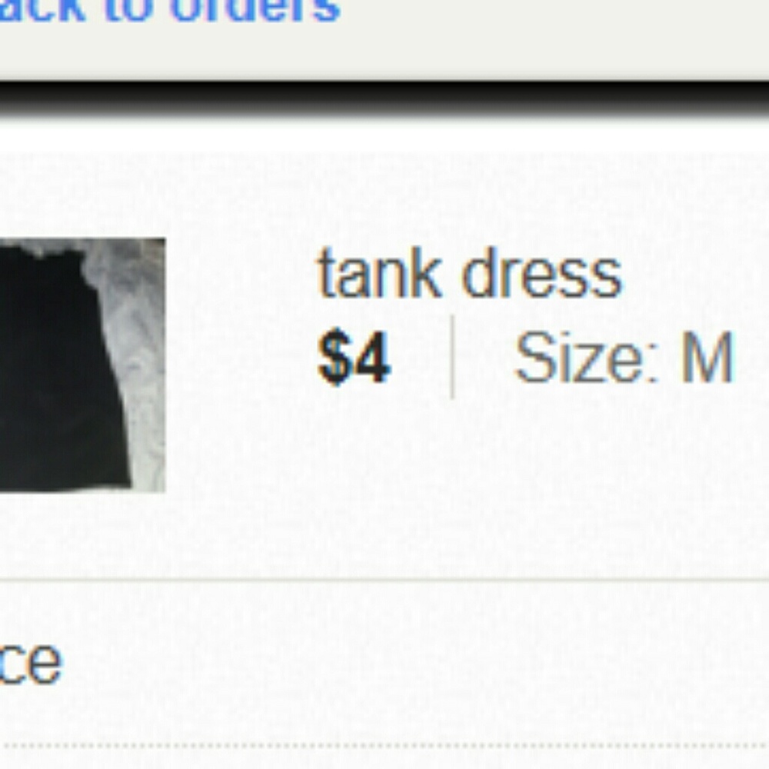Click the black header bar
The image size is (769, 769).
click(384, 99)
